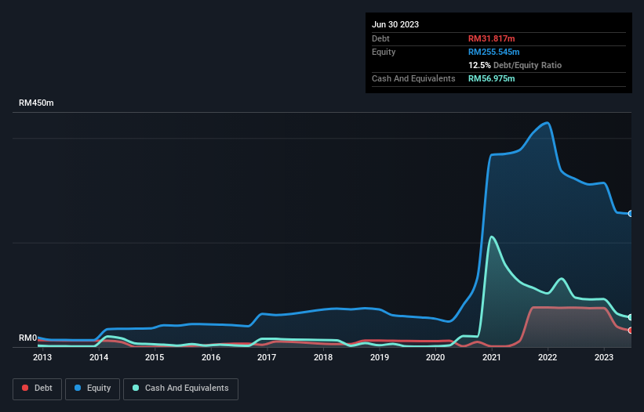Screen dimensions: 644x412
Task: Select the 2018 axis label
Action: (323, 357)
